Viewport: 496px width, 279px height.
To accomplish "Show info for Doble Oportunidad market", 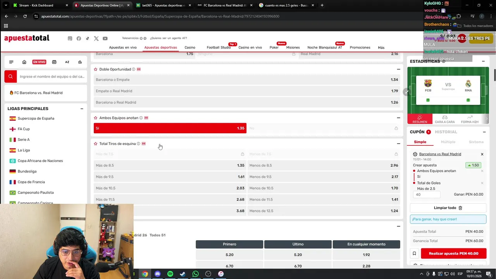I will (x=134, y=69).
